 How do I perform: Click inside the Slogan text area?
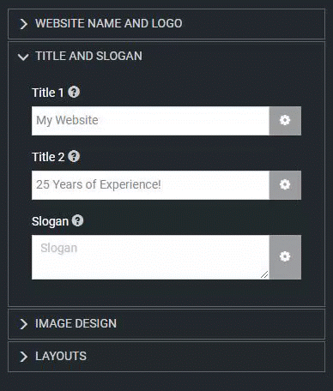(150, 257)
